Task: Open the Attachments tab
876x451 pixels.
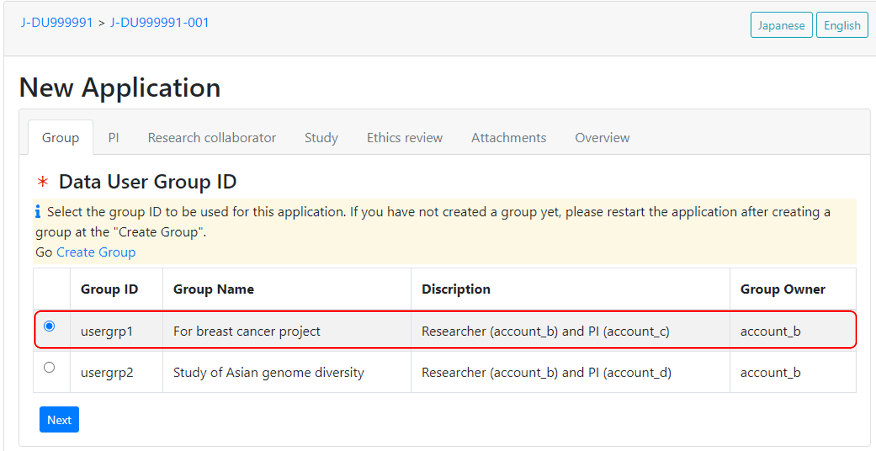Action: pyautogui.click(x=509, y=138)
